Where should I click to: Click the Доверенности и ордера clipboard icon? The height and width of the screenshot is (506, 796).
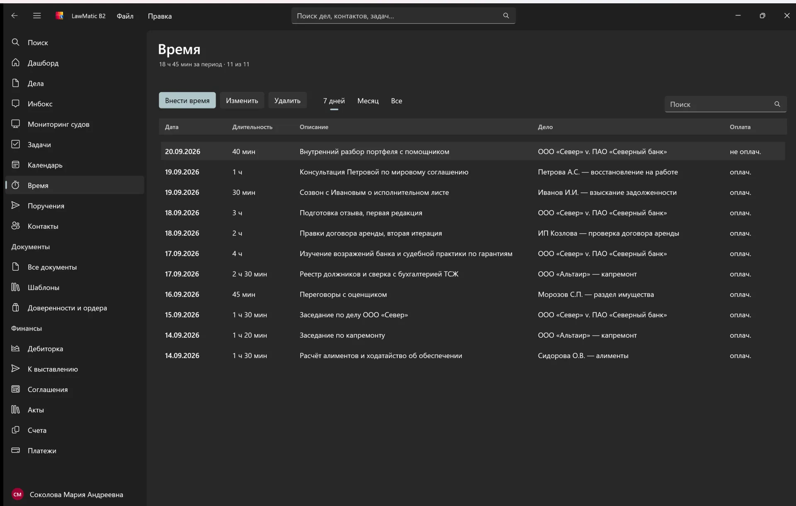point(15,307)
